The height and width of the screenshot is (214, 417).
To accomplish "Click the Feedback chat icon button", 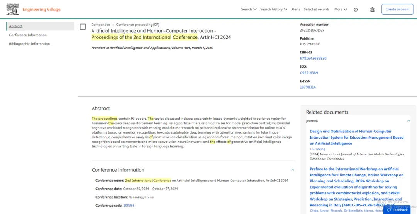I will [x=397, y=210].
